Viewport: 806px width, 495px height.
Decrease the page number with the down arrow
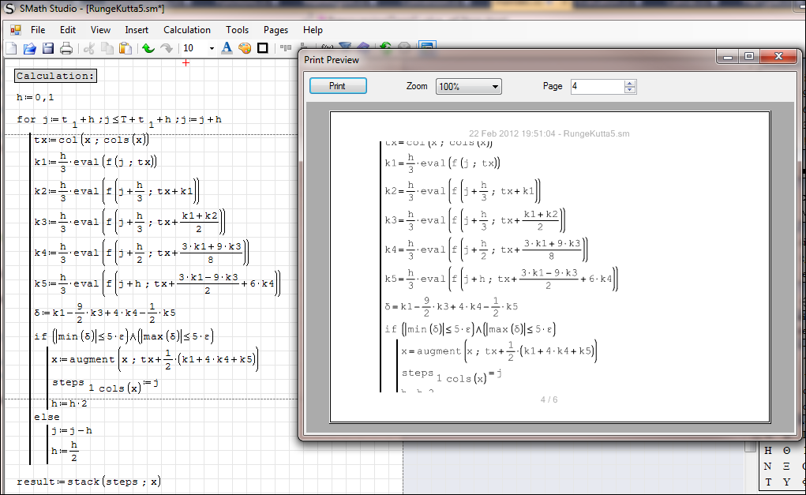(629, 90)
